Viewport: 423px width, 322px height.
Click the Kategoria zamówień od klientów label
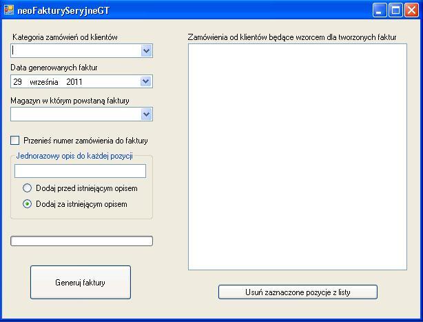[65, 37]
